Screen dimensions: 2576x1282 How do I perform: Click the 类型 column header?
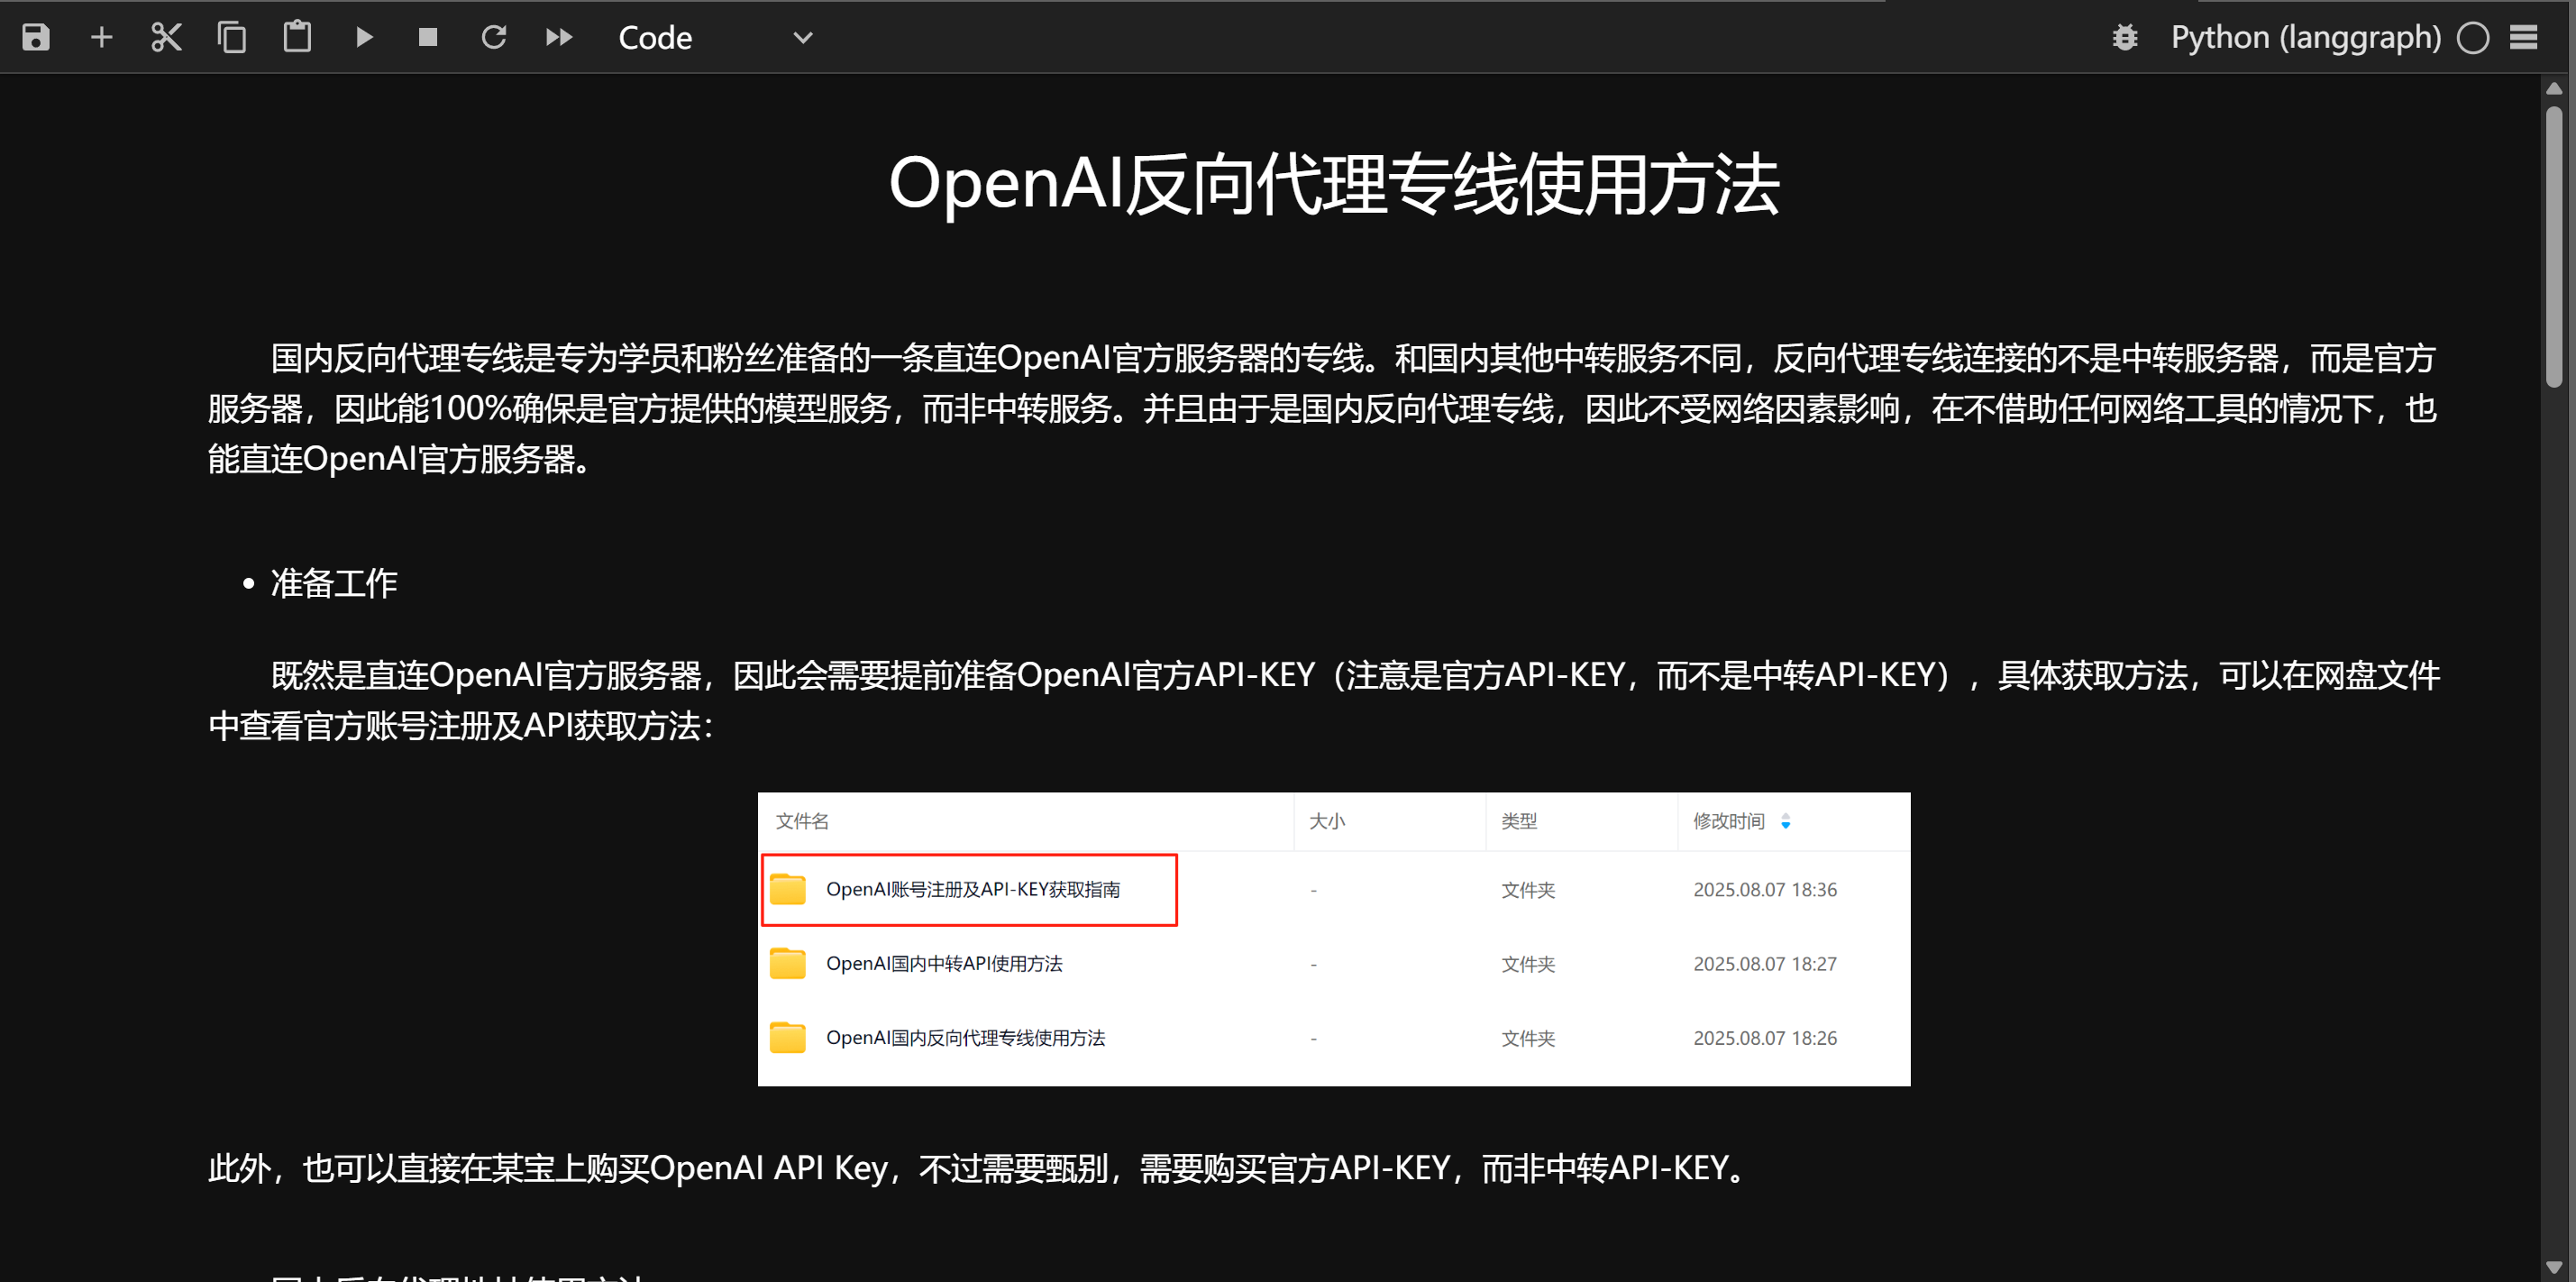click(1519, 821)
